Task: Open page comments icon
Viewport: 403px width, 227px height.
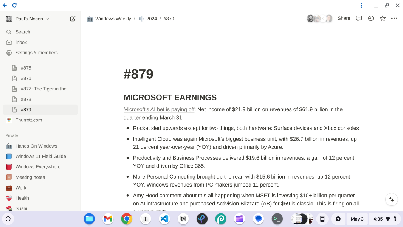Action: point(359,18)
